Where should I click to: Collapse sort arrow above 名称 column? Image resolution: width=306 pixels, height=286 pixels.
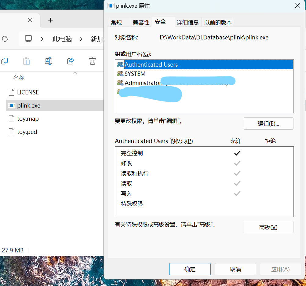pyautogui.click(x=75, y=73)
